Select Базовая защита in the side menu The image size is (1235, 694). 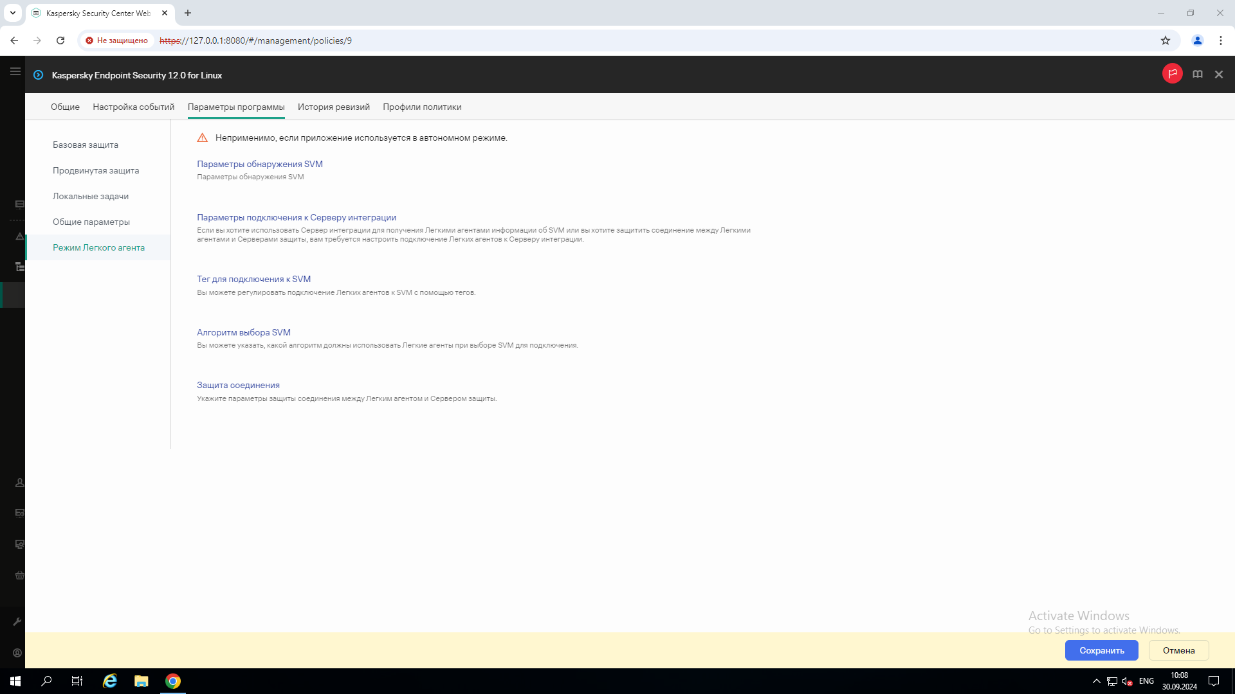pos(98,145)
